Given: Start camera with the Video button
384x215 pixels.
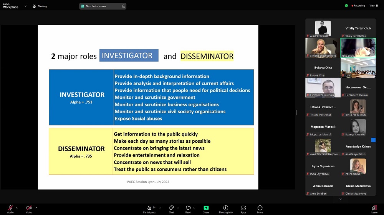Looking at the screenshot, I should [29, 208].
